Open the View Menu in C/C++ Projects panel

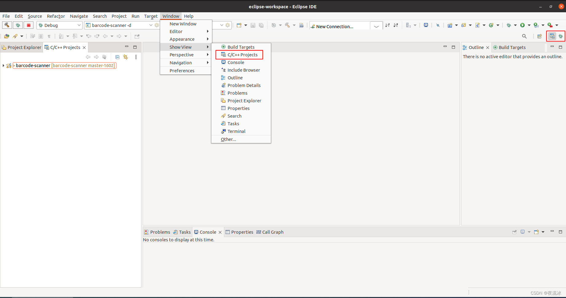pos(136,57)
